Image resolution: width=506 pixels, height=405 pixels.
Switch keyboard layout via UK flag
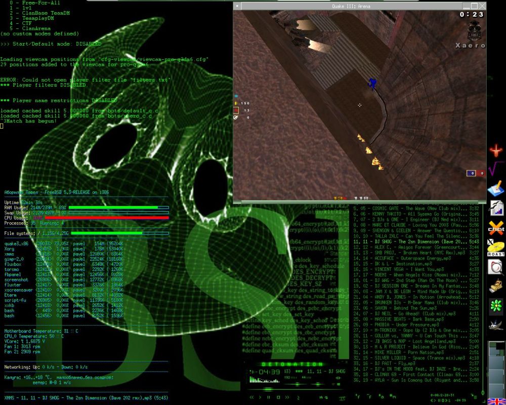[496, 401]
